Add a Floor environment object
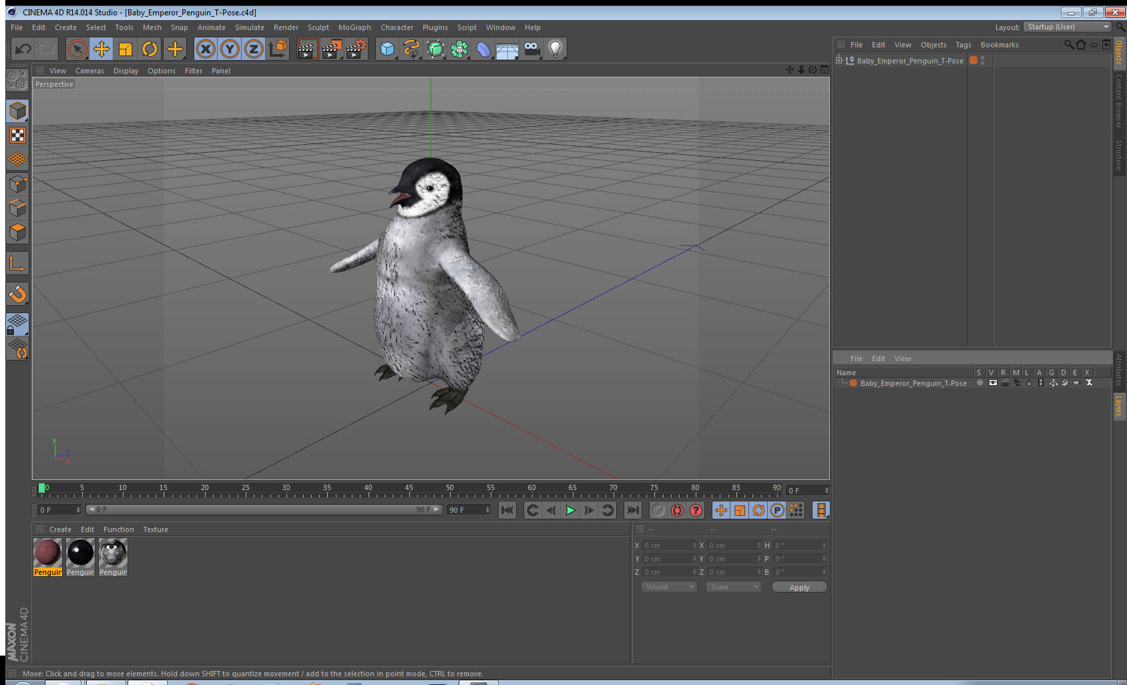Image resolution: width=1127 pixels, height=685 pixels. click(x=507, y=49)
